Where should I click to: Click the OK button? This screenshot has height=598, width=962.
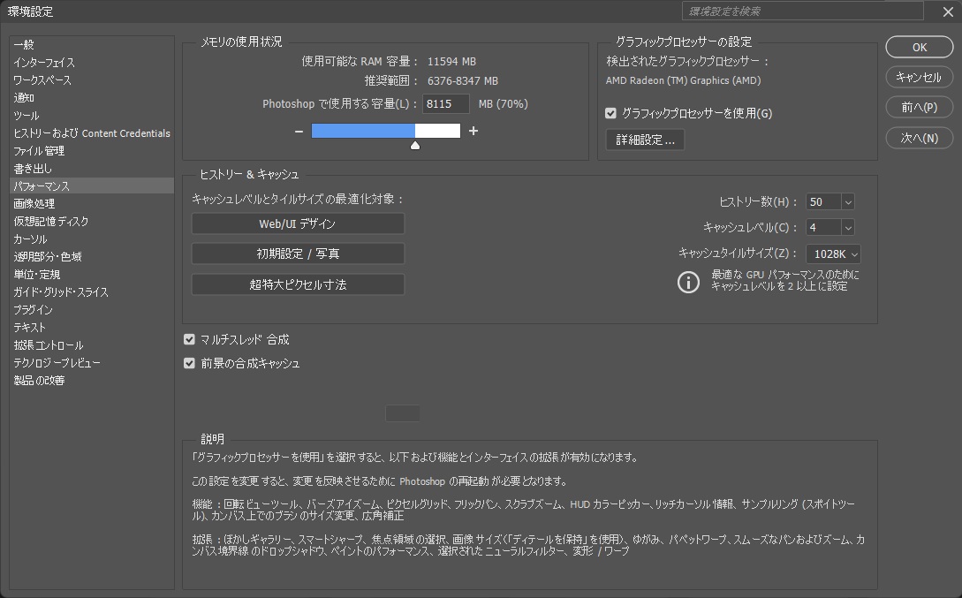(919, 47)
